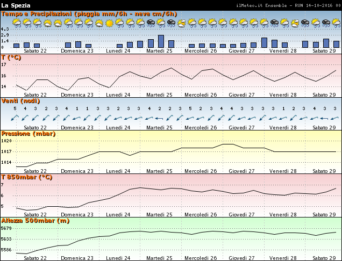This screenshot has height=261, width=342.
Task: Click the tallest precipitation bar on Martedi 25
Action: tap(161, 42)
